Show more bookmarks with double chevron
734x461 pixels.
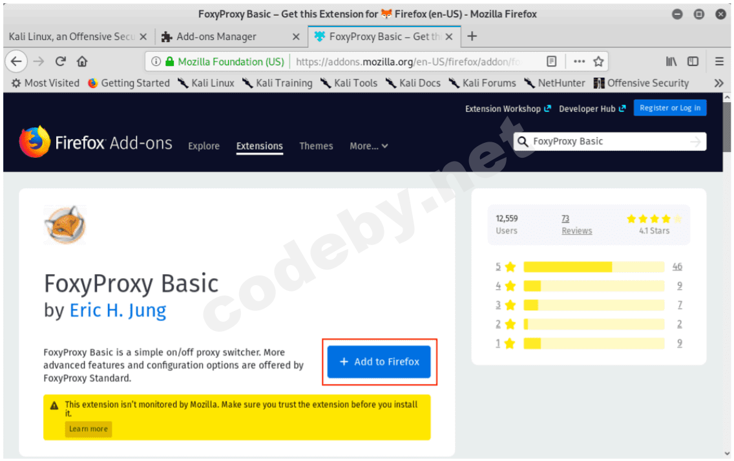(x=719, y=83)
